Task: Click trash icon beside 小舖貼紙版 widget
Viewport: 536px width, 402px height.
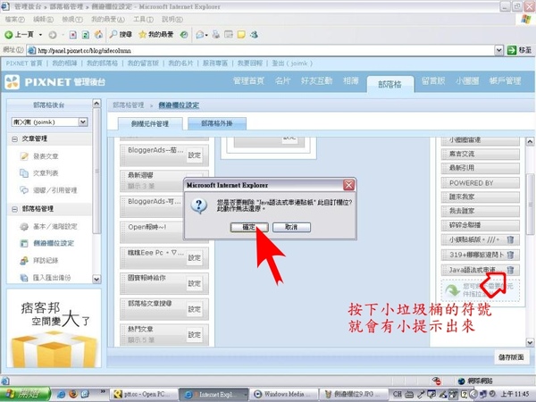Action: pyautogui.click(x=510, y=239)
